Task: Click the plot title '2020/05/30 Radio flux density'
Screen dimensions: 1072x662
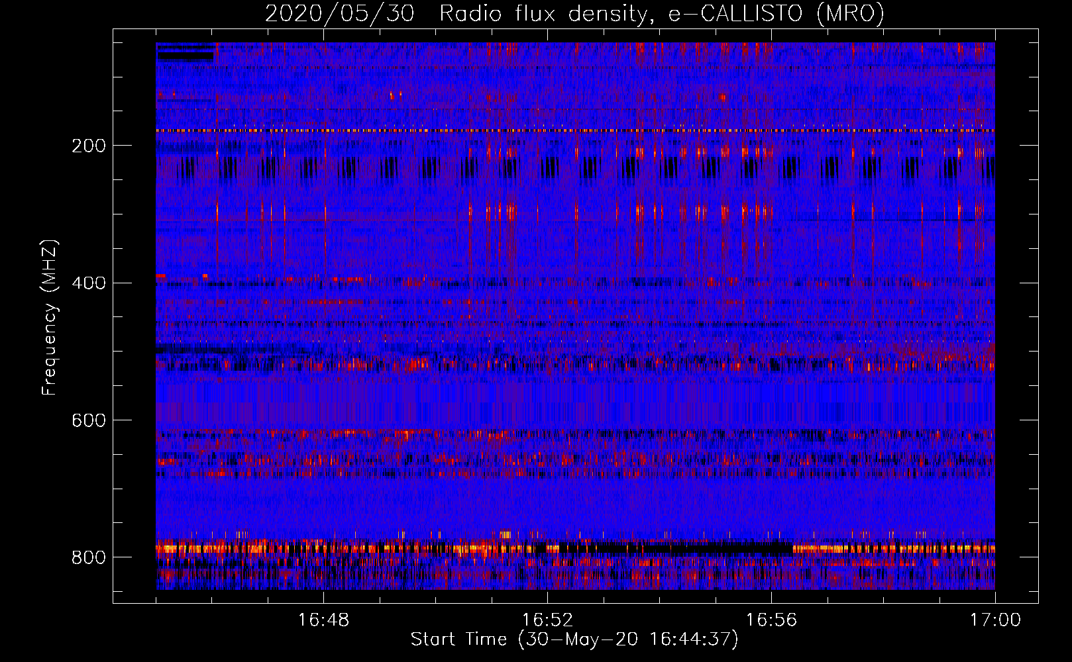Action: pos(574,13)
